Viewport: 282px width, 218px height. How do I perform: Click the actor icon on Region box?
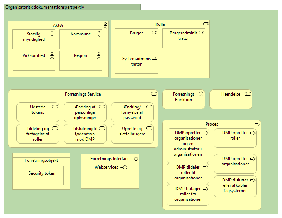click(99, 55)
